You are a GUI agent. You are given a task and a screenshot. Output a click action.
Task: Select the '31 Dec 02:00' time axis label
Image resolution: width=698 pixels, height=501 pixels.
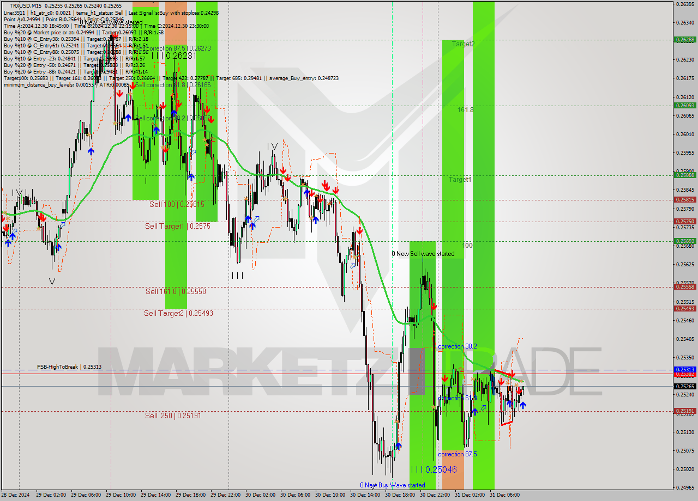pyautogui.click(x=469, y=495)
